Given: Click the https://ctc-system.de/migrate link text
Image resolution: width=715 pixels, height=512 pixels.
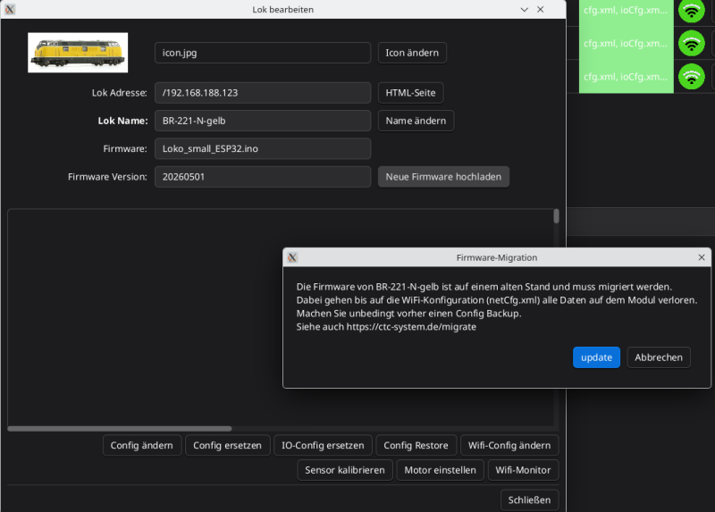Looking at the screenshot, I should (411, 327).
